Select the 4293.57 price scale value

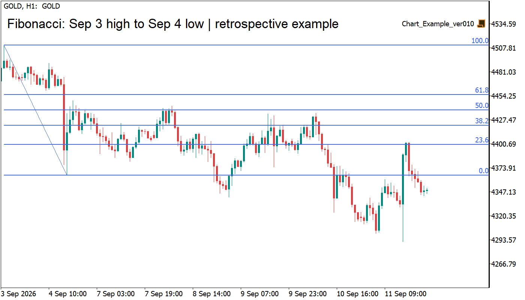[x=504, y=240]
